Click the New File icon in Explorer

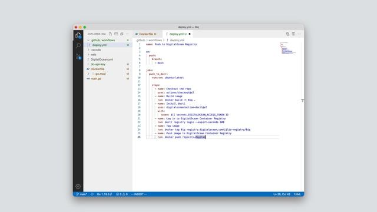110,34
